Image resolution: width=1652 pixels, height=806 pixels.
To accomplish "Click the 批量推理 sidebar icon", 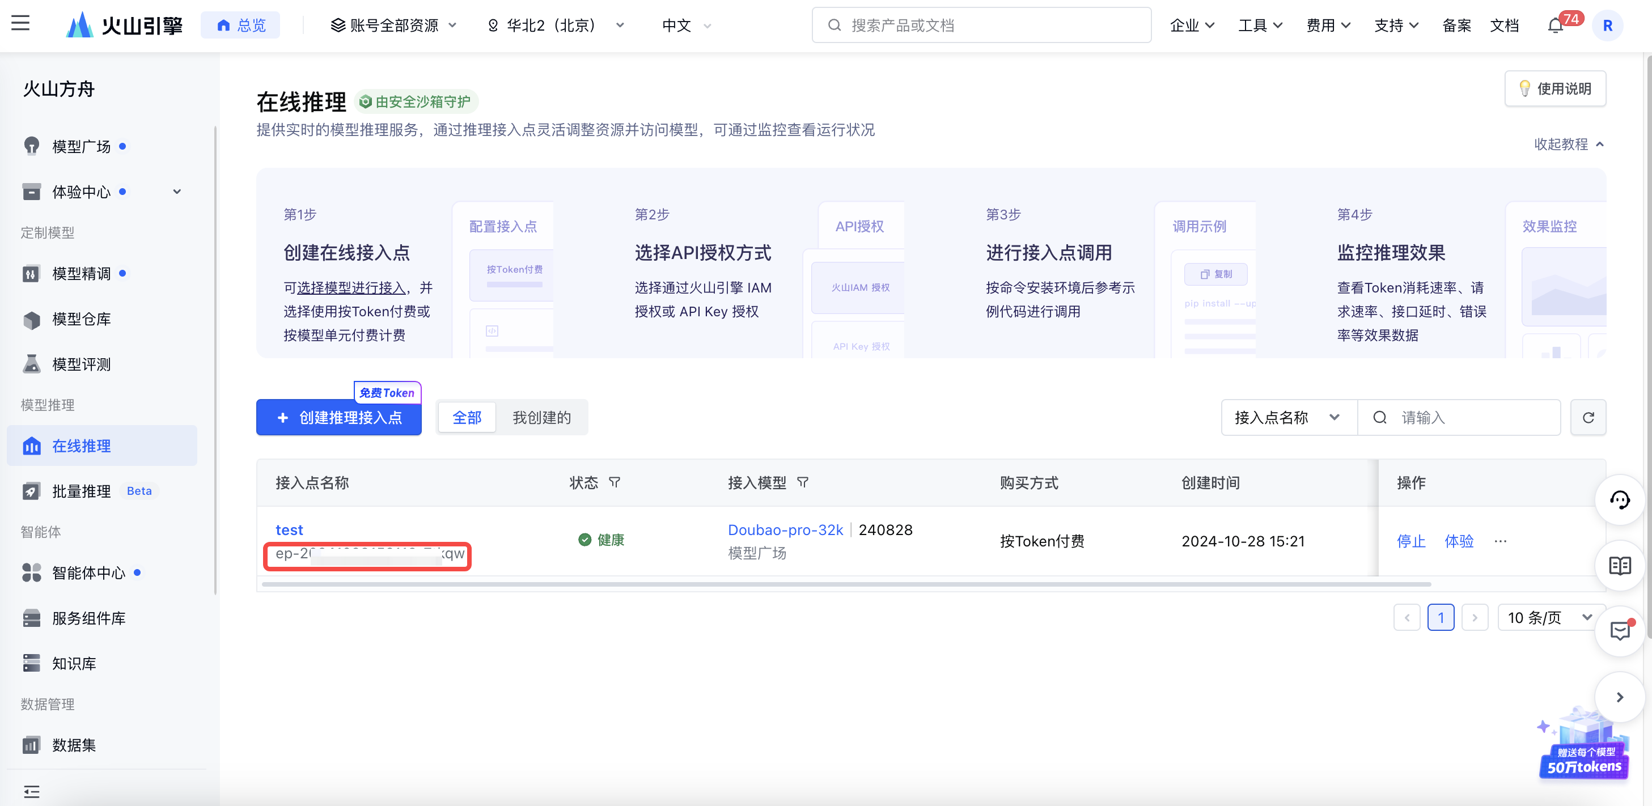I will (31, 491).
